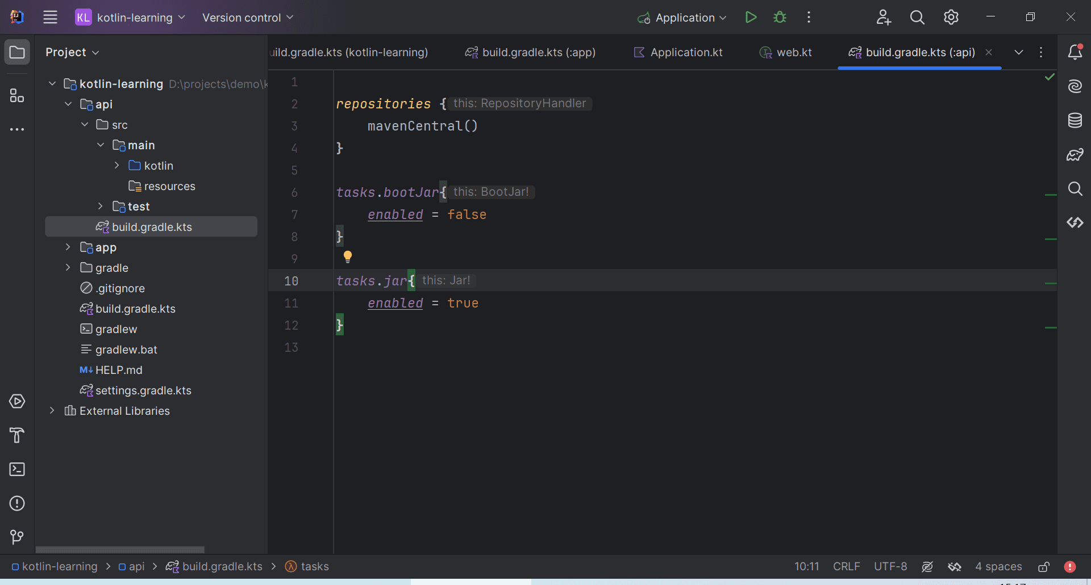Open the AI Assistant spiral icon
The width and height of the screenshot is (1091, 585).
(x=1075, y=86)
